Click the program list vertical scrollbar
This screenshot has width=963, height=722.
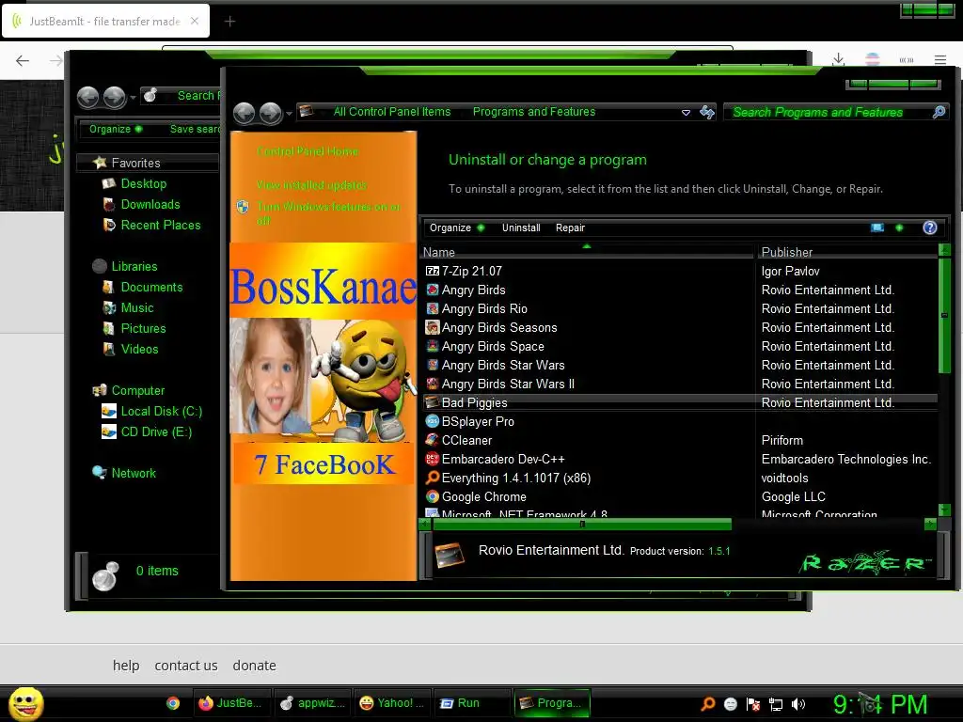tap(944, 316)
